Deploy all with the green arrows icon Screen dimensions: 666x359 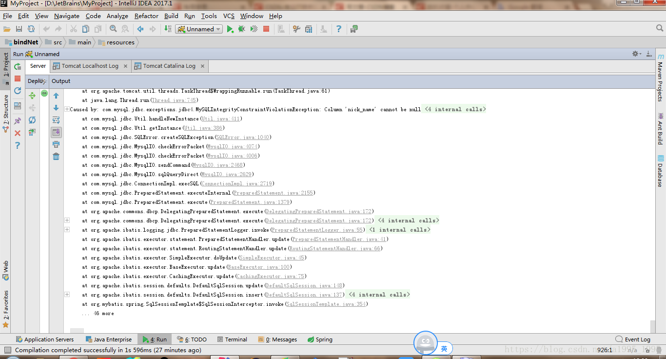click(x=32, y=96)
